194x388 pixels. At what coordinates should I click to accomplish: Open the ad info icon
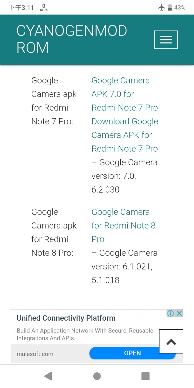[x=171, y=313]
